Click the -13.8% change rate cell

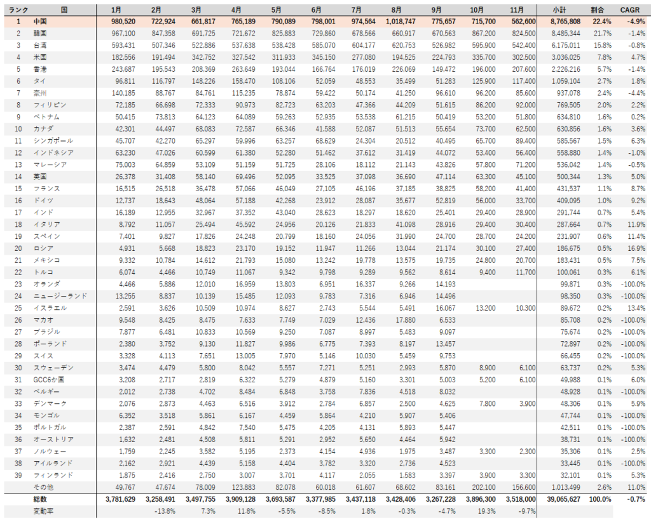click(x=163, y=511)
